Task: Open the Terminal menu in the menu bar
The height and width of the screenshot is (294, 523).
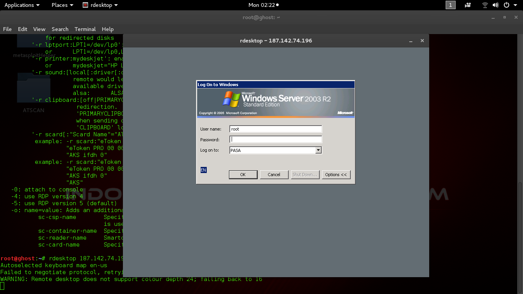Action: tap(85, 29)
